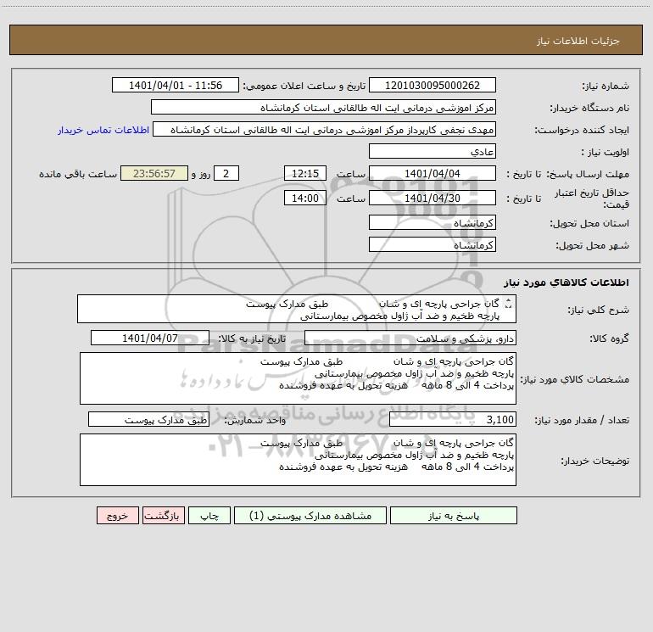Screen dimensions: 653x632
Task: Click the اطلاعات کالاهای مورد نیاز section heading
Action: click(x=566, y=282)
